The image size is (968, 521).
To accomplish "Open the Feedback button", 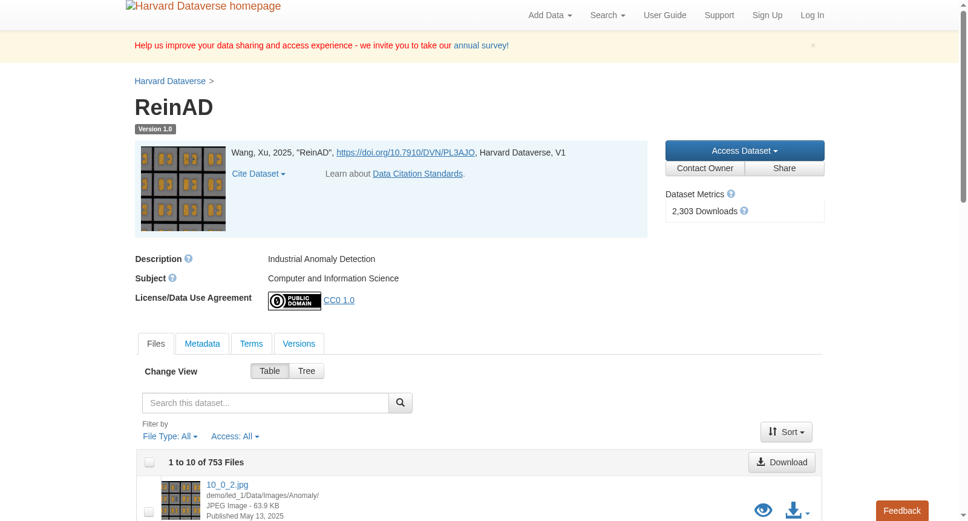I will pos(902,511).
